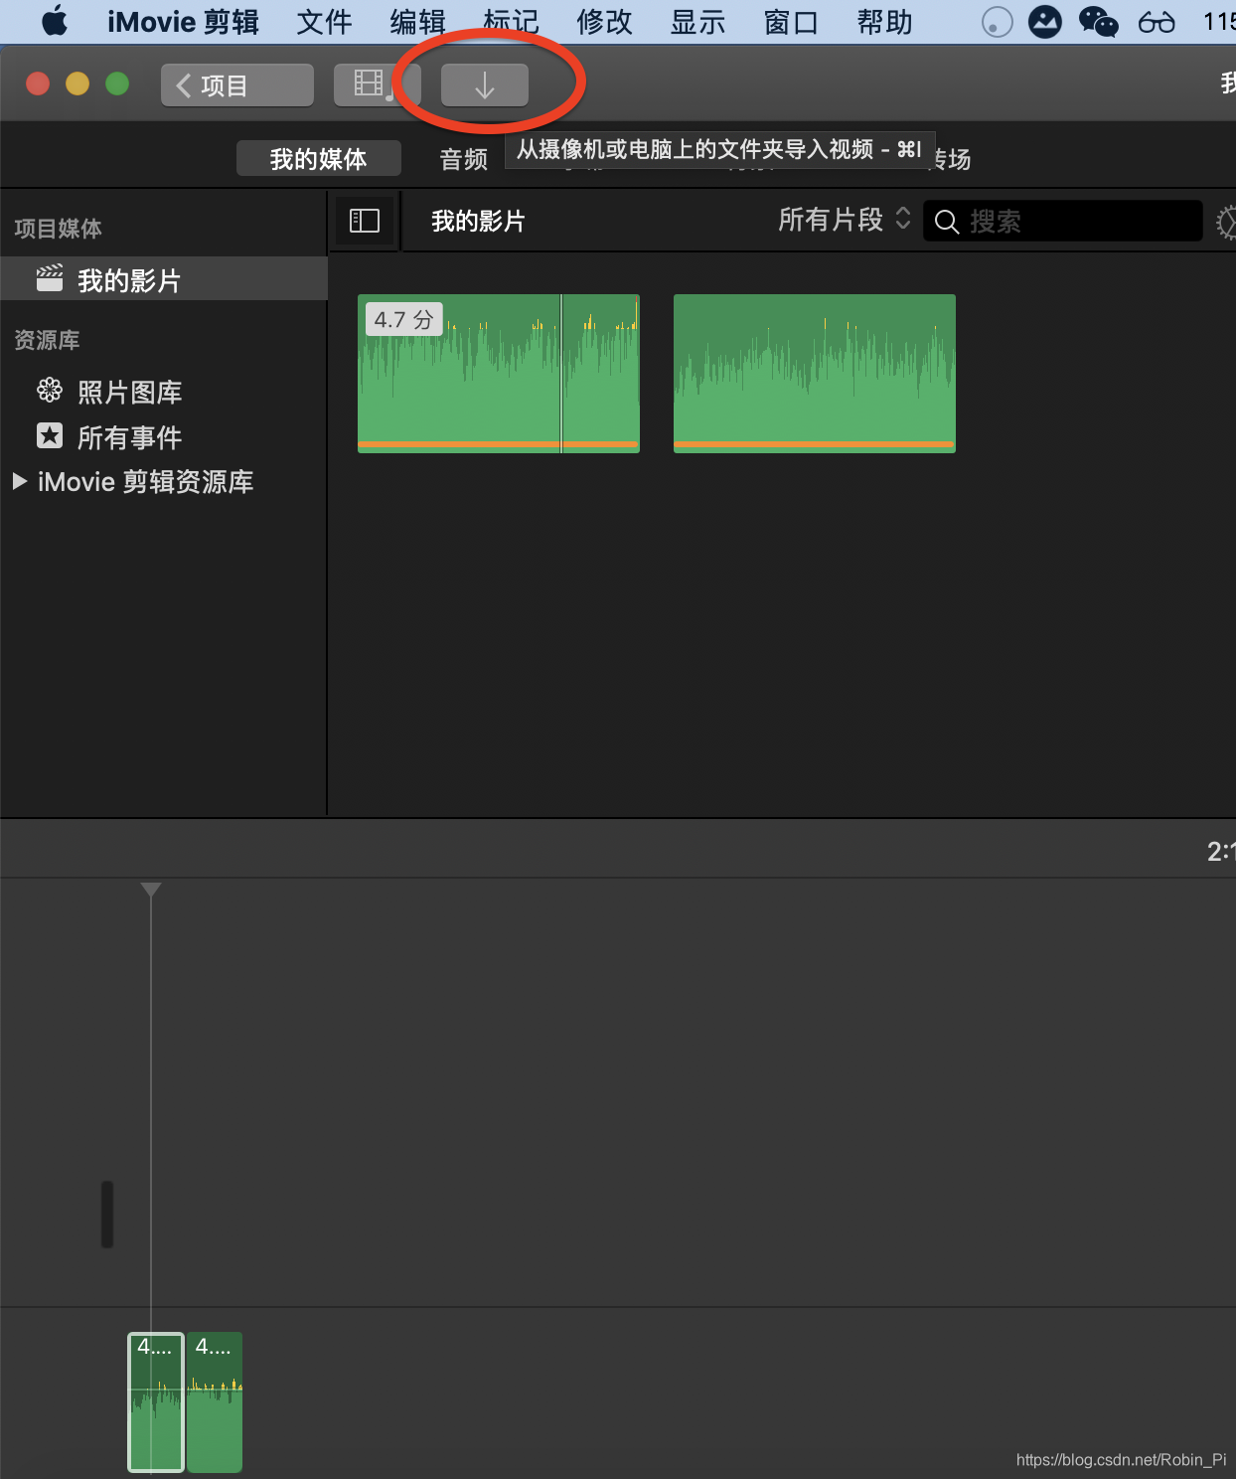
Task: Click the timeline playhead marker
Action: click(151, 890)
